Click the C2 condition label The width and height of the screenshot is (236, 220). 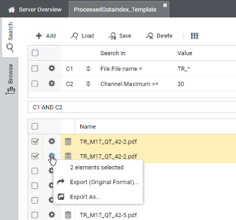tap(70, 84)
